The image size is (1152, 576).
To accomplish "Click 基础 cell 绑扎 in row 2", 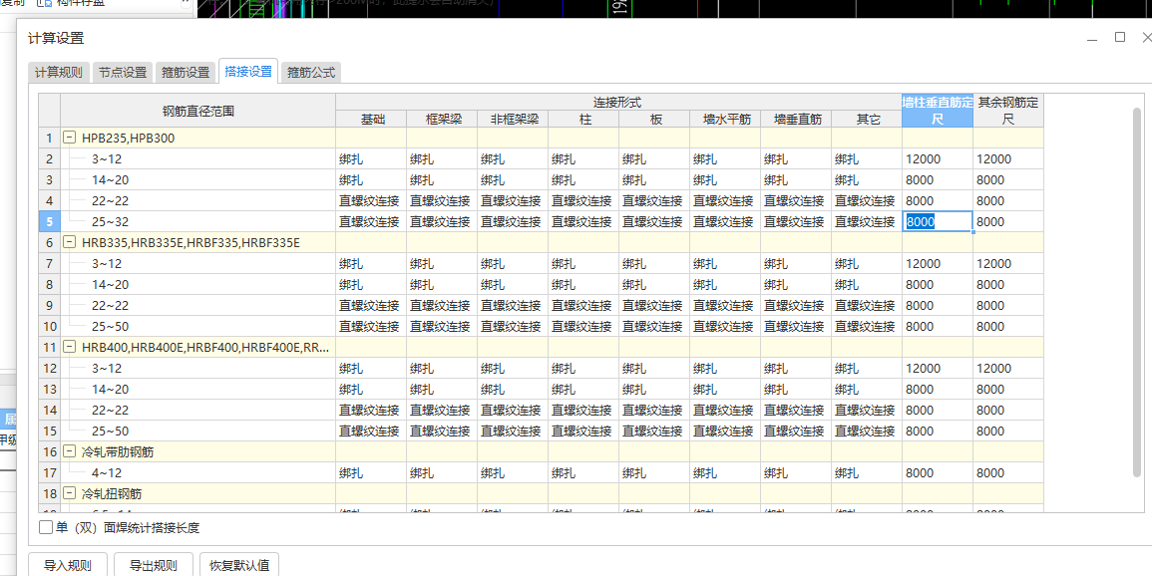I will point(372,159).
